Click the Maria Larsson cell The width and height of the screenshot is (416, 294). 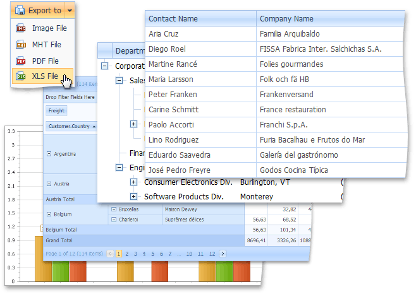tap(201, 79)
